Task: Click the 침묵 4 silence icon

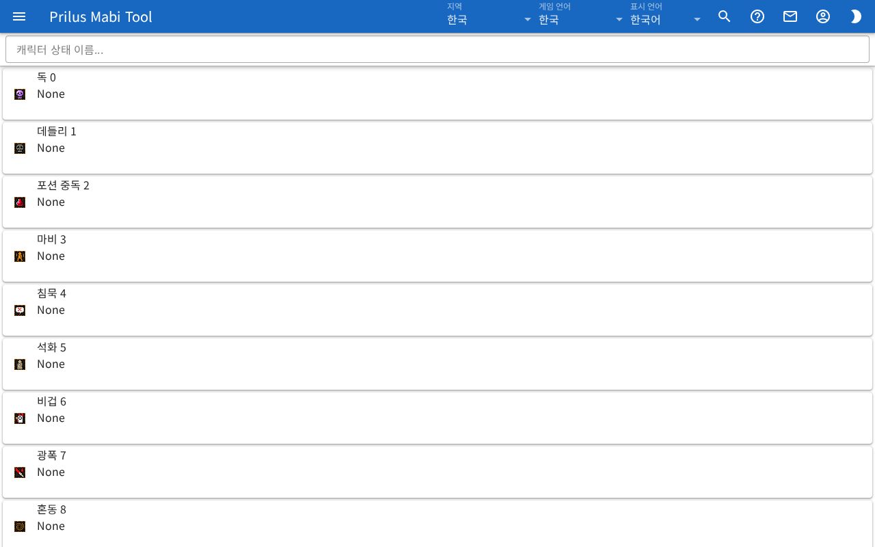Action: point(20,310)
